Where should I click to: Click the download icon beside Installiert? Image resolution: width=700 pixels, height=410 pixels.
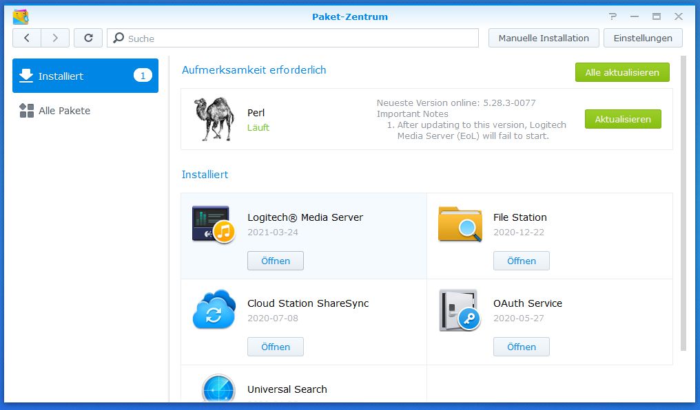(x=26, y=76)
